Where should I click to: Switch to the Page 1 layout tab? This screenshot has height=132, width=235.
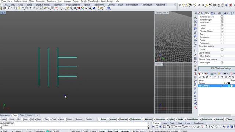tap(30, 115)
